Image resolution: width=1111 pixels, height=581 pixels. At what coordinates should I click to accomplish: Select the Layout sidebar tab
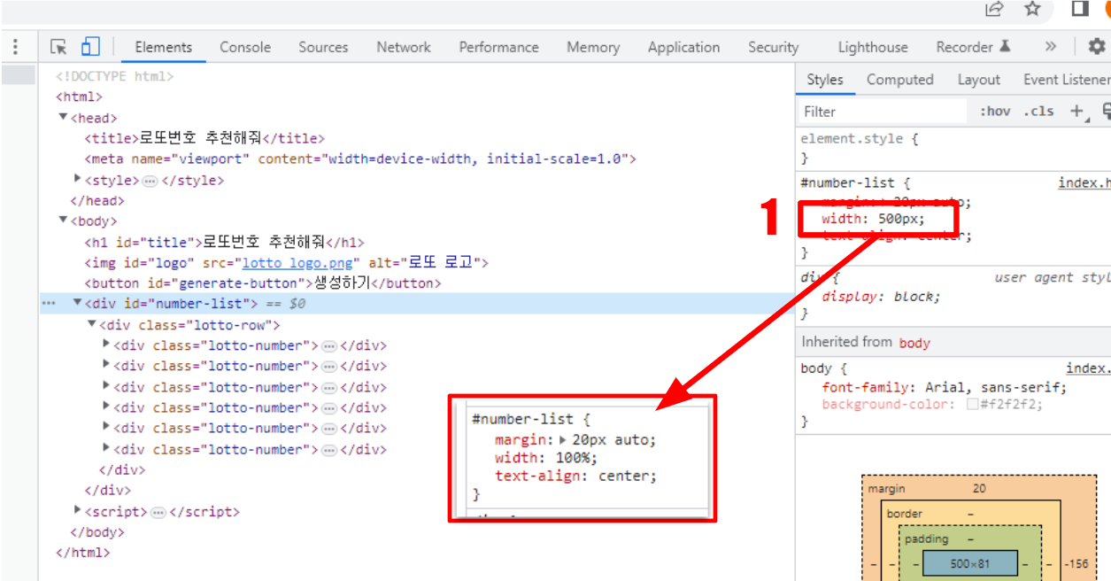tap(979, 80)
